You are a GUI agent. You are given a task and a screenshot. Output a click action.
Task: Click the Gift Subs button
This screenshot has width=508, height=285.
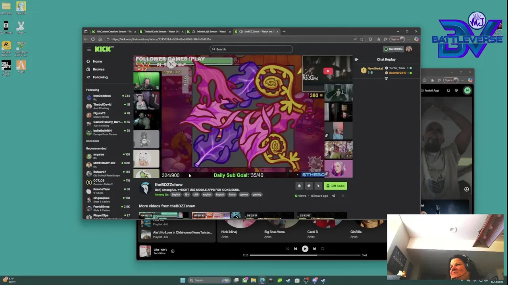click(x=335, y=186)
